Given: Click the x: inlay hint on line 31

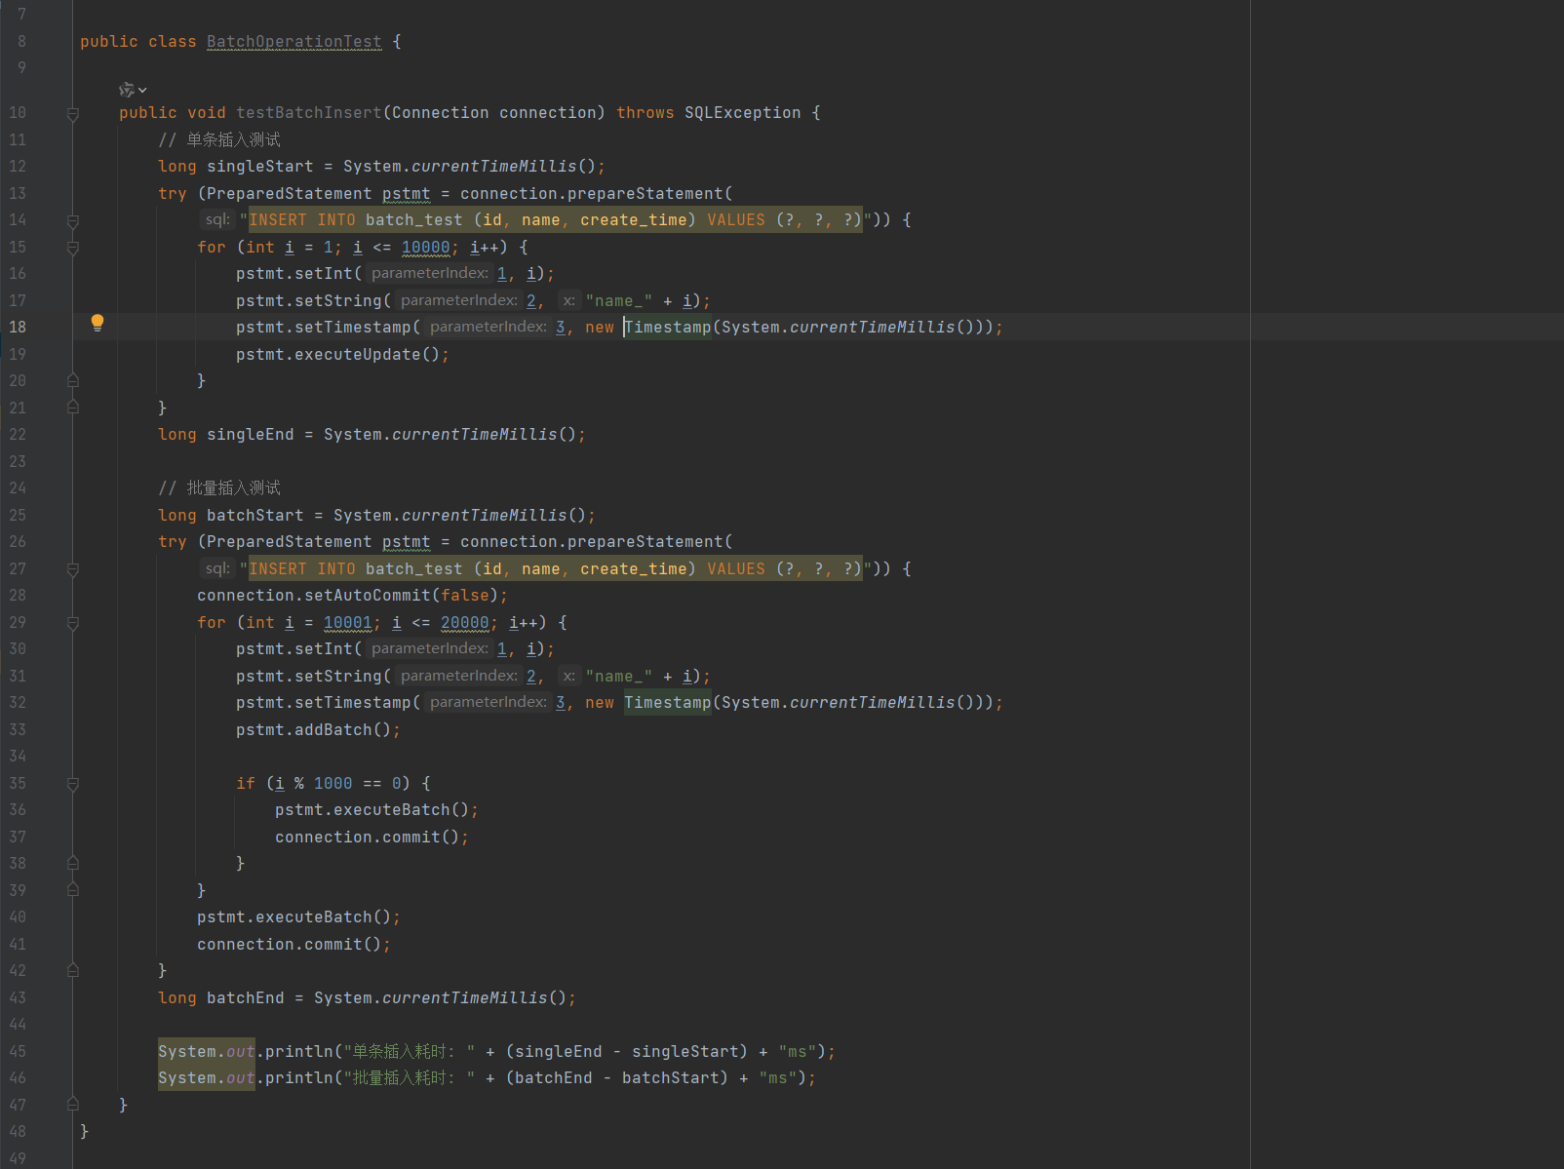Looking at the screenshot, I should click(568, 677).
